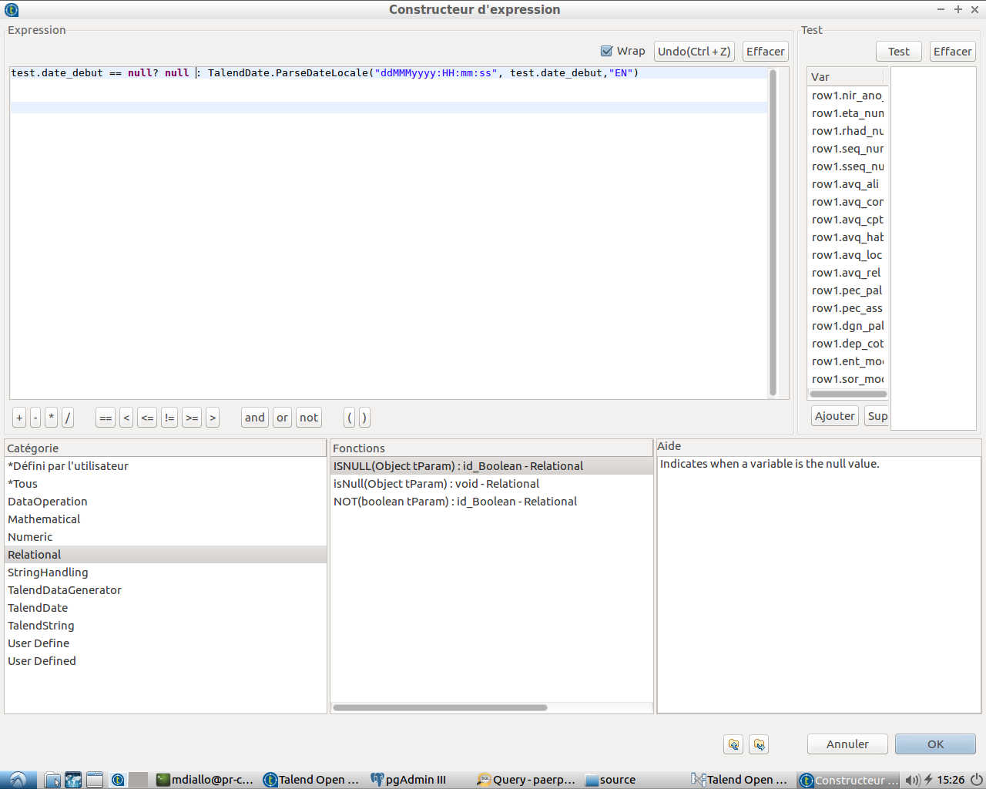Insert the 'or' operator
Viewport: 986px width, 789px height.
pyautogui.click(x=282, y=418)
